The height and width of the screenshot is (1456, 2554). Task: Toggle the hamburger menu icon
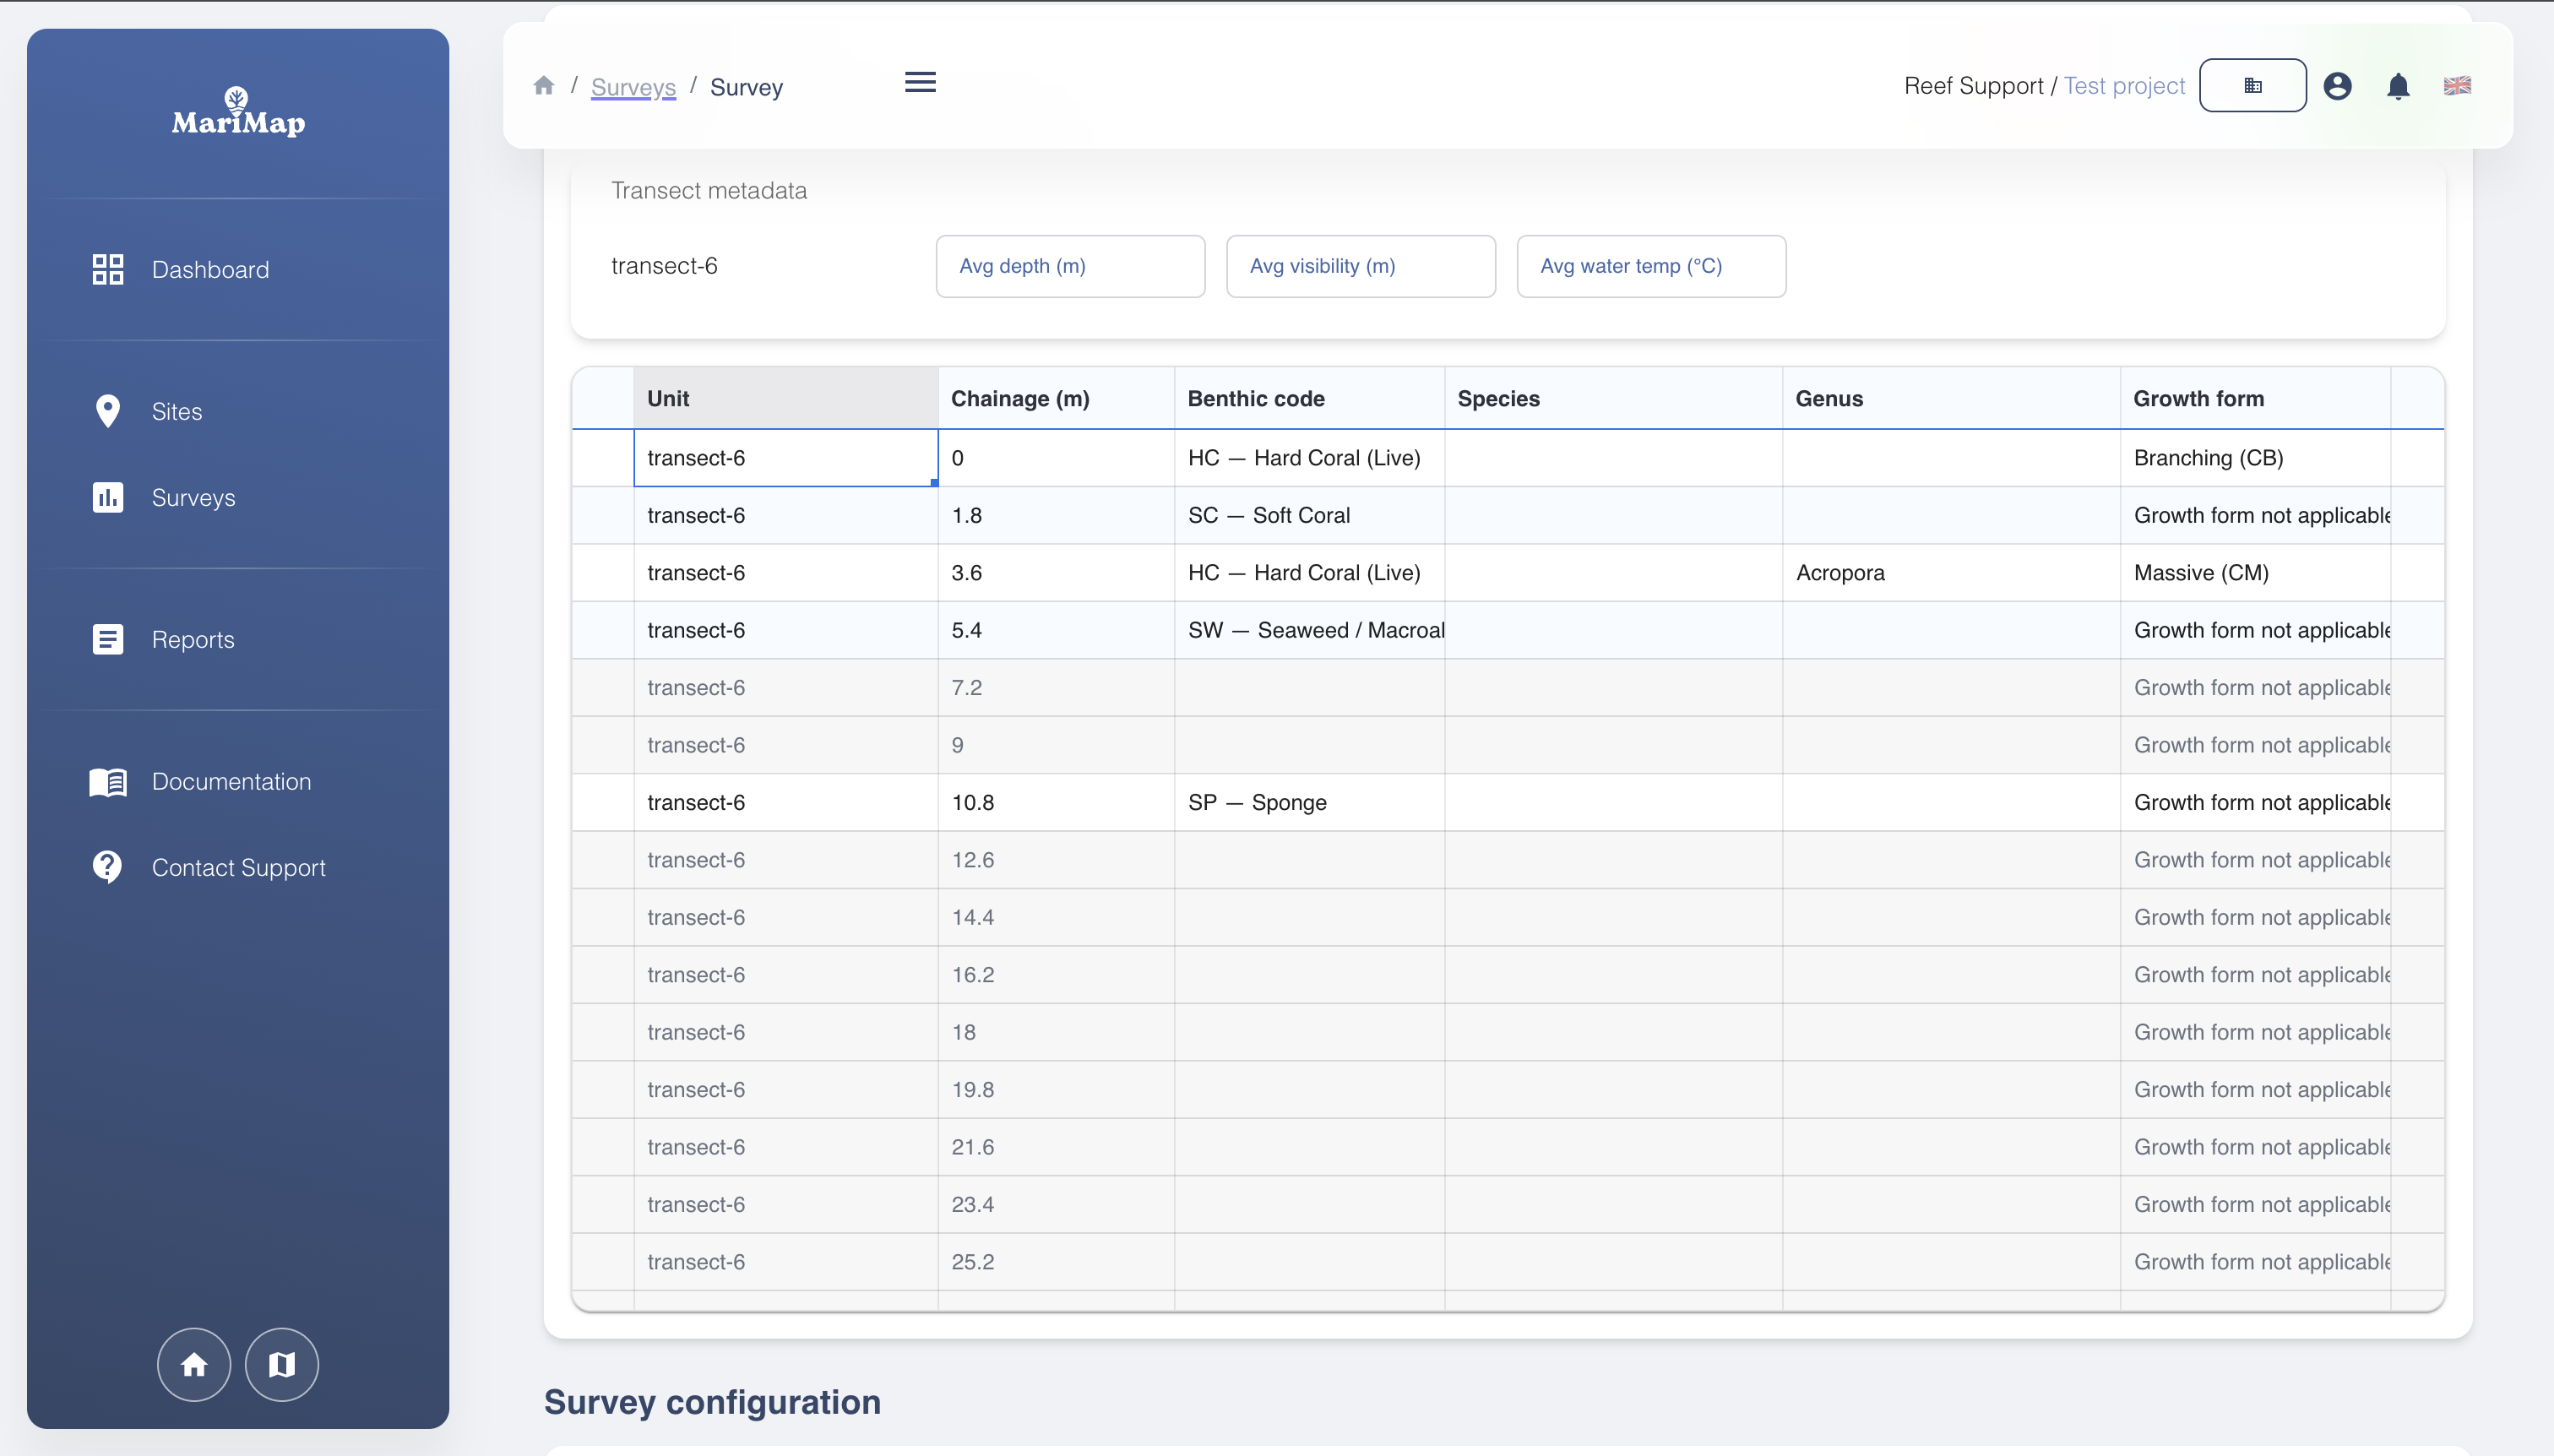point(920,83)
